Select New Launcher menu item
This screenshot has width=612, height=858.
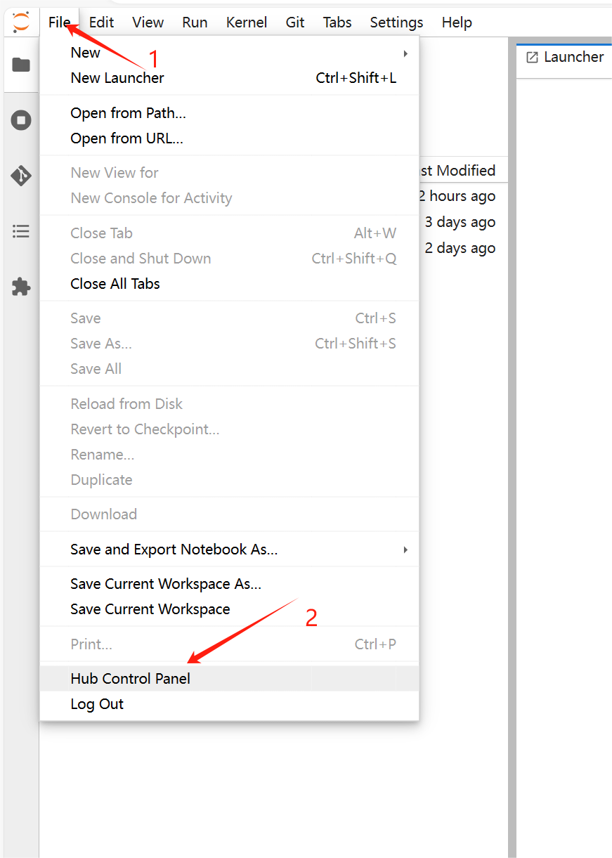coord(117,78)
